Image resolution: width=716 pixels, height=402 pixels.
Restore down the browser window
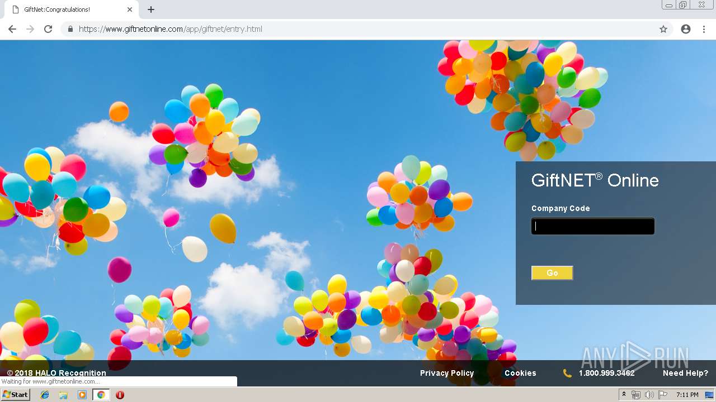683,4
